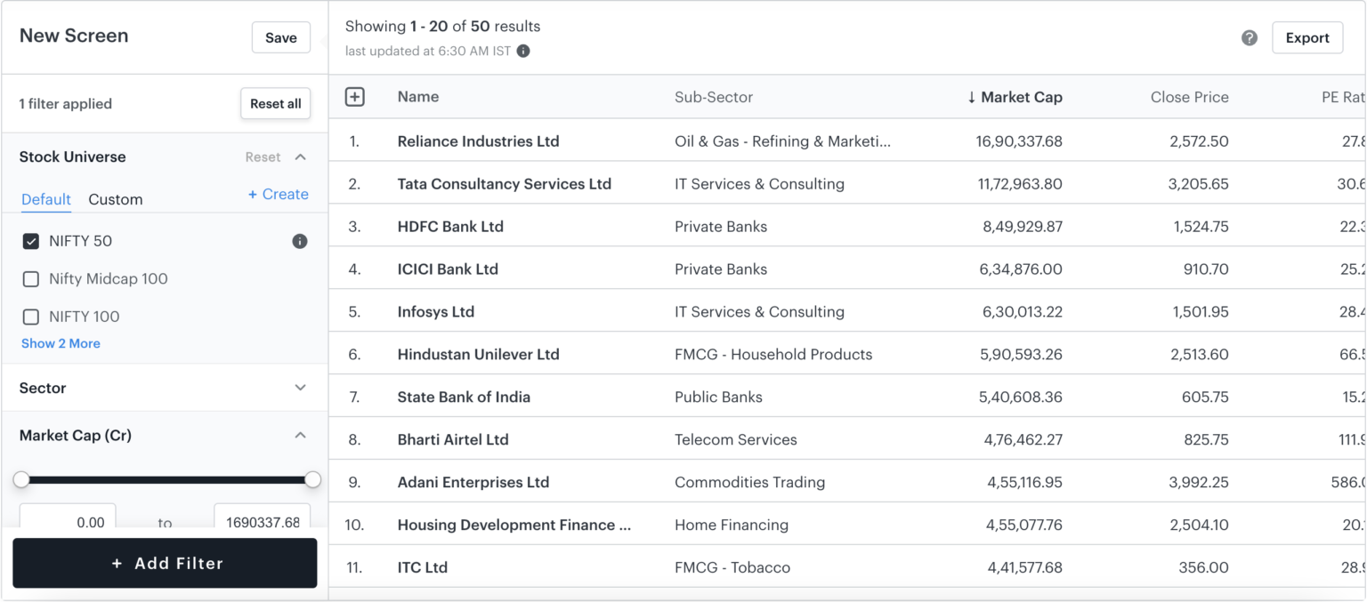Click the help question mark icon
Screen dimensions: 1367x602
[x=1248, y=37]
